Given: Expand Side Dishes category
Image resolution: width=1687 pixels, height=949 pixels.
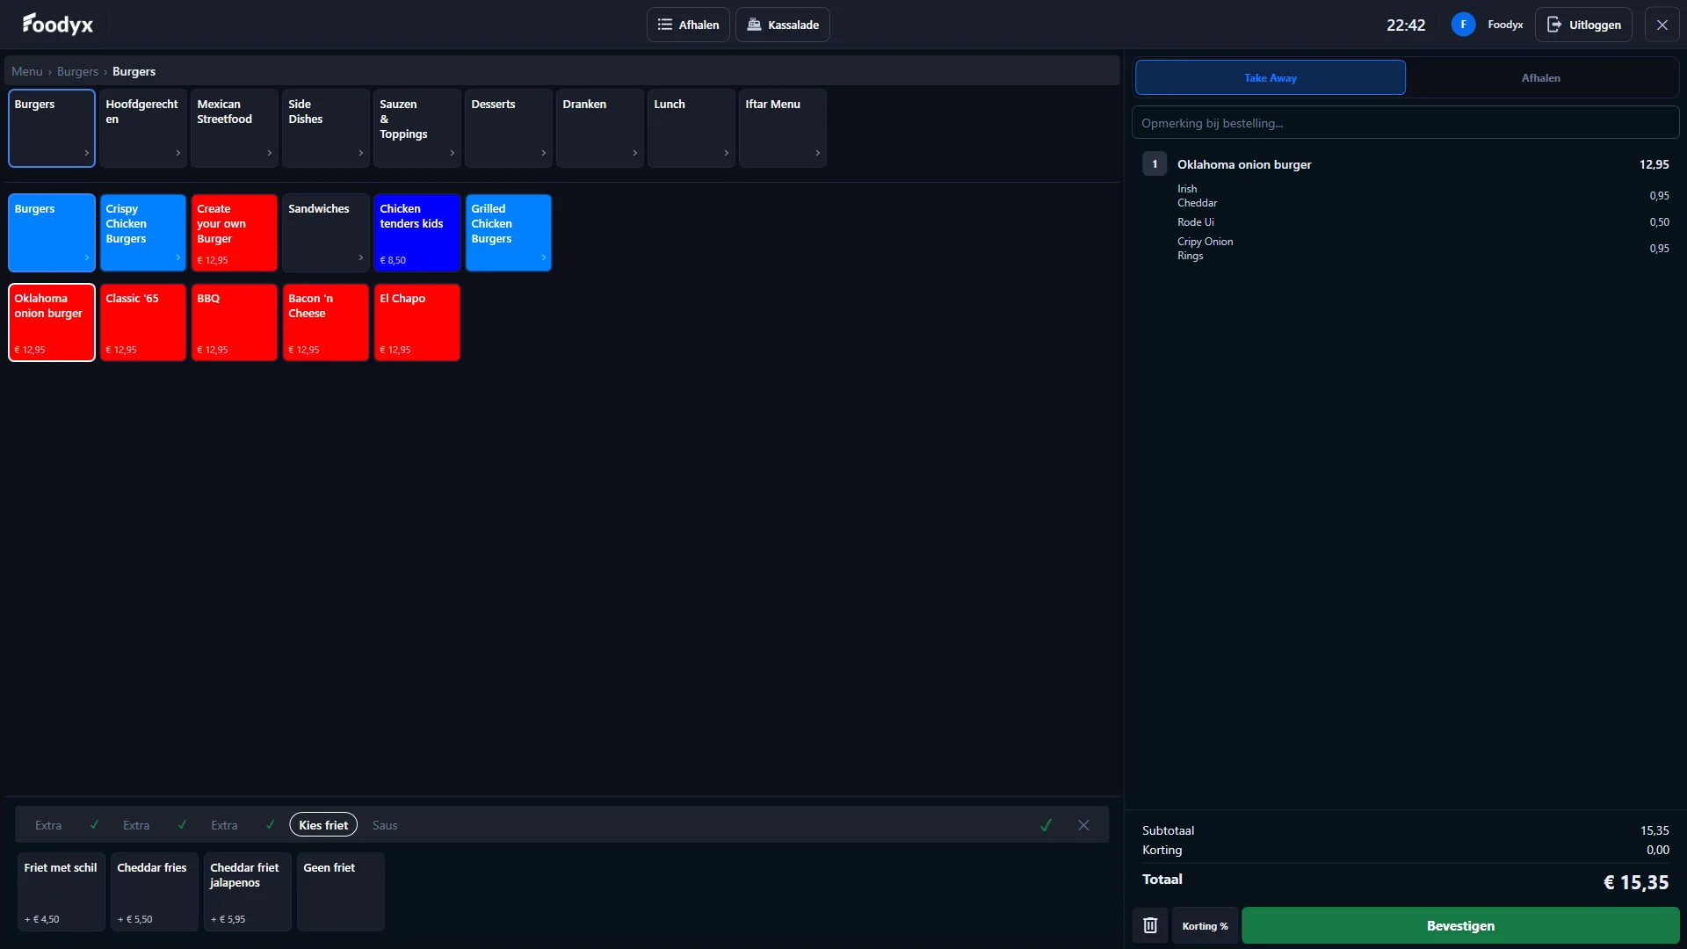Looking at the screenshot, I should pos(326,128).
